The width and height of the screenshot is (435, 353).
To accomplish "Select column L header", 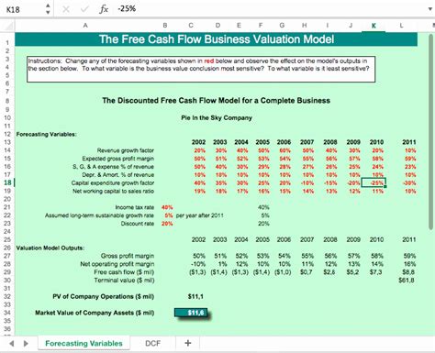I will [x=401, y=26].
